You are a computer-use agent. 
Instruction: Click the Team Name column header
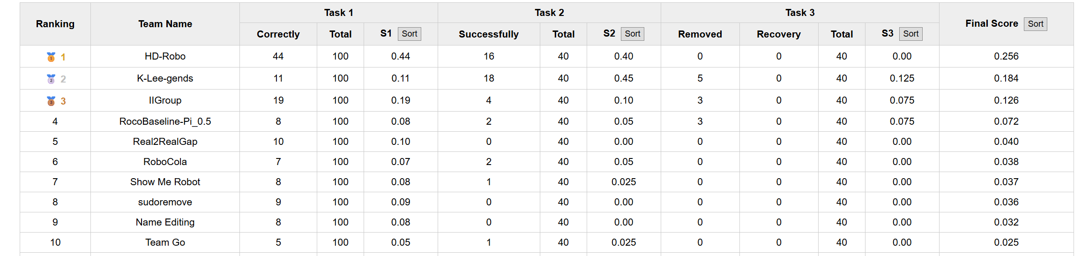click(x=165, y=24)
